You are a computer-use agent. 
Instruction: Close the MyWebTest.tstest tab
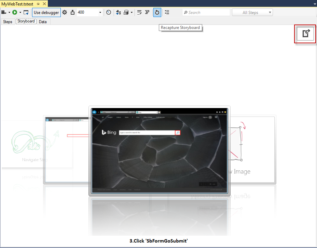(x=44, y=4)
